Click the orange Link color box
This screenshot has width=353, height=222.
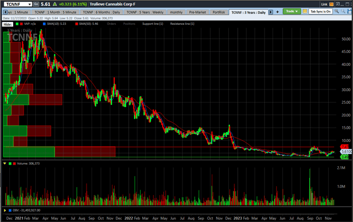tap(331, 3)
